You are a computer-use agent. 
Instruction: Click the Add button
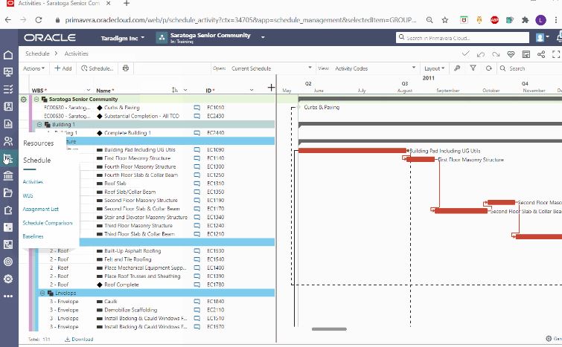pos(63,68)
